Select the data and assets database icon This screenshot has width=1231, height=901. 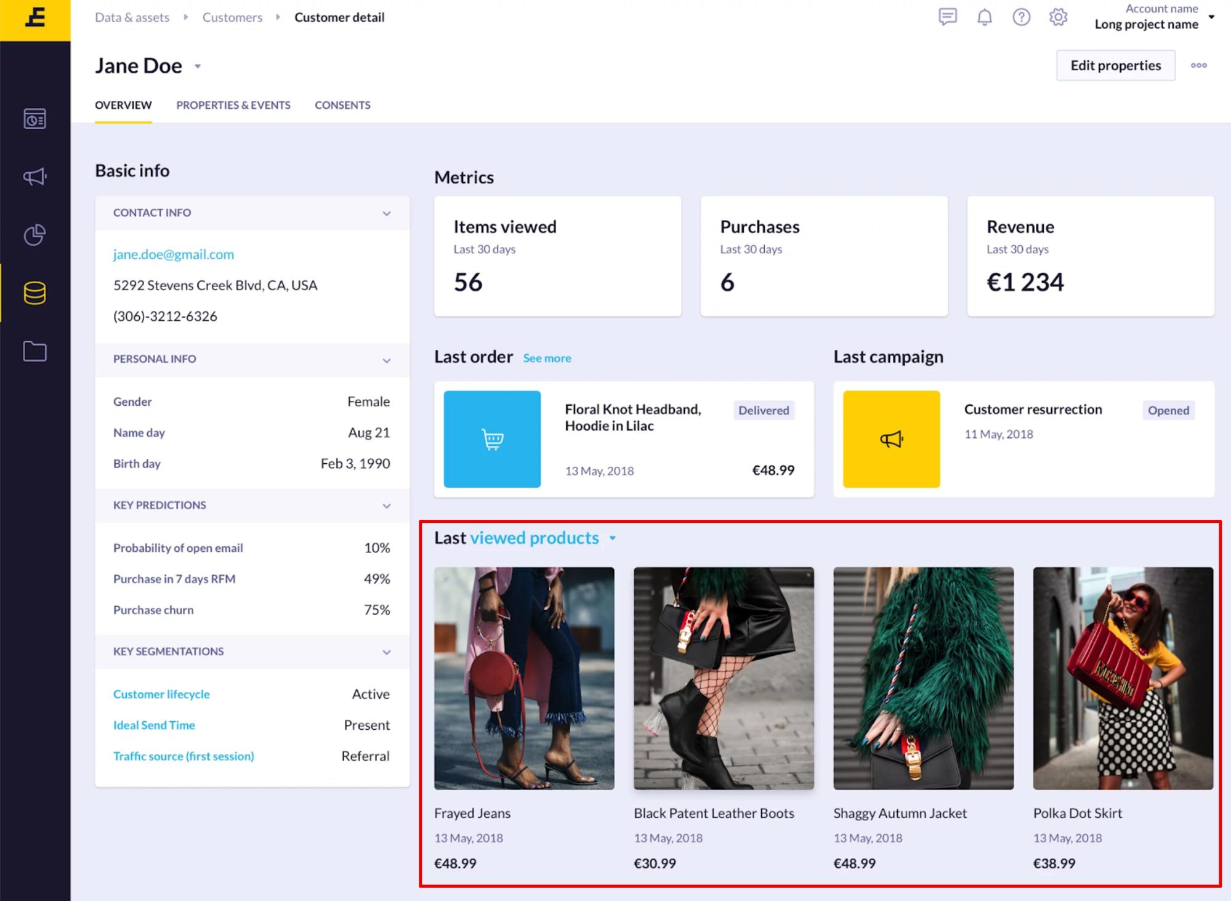(34, 293)
